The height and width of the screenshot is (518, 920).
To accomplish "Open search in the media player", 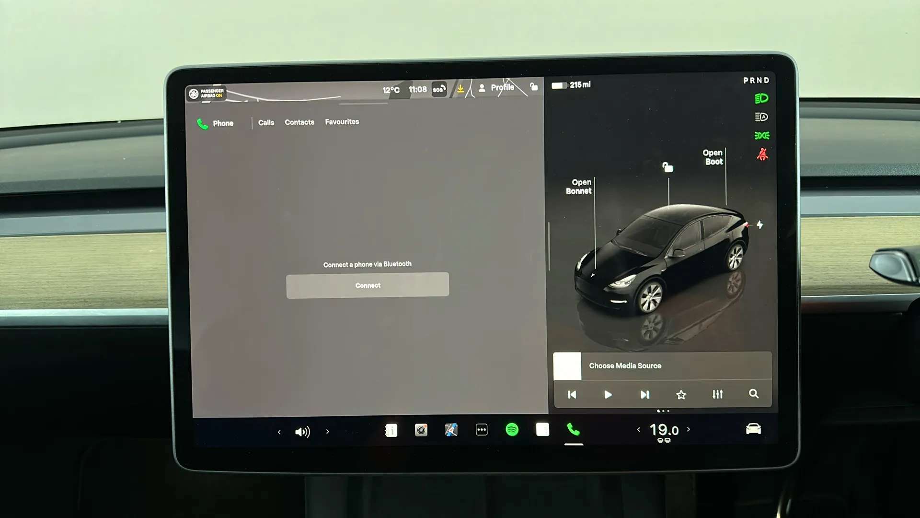I will (754, 394).
